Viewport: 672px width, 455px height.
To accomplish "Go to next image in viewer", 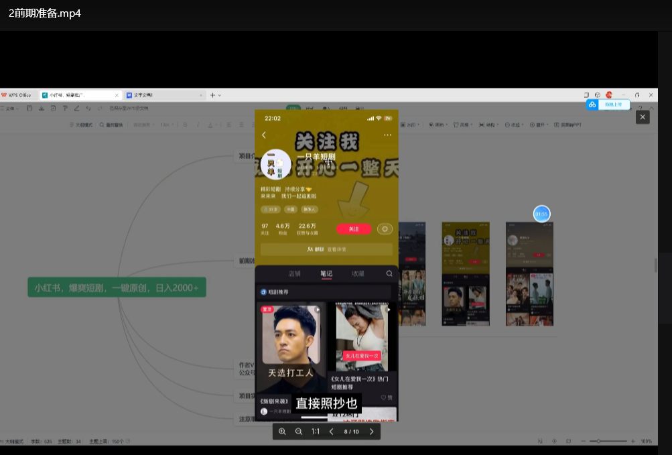I will pos(372,432).
